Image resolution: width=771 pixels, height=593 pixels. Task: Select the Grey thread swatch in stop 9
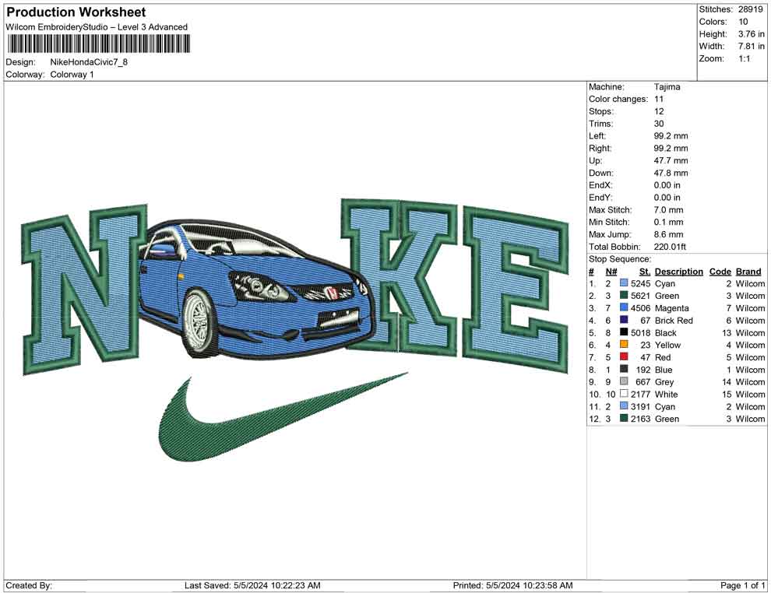click(x=623, y=382)
